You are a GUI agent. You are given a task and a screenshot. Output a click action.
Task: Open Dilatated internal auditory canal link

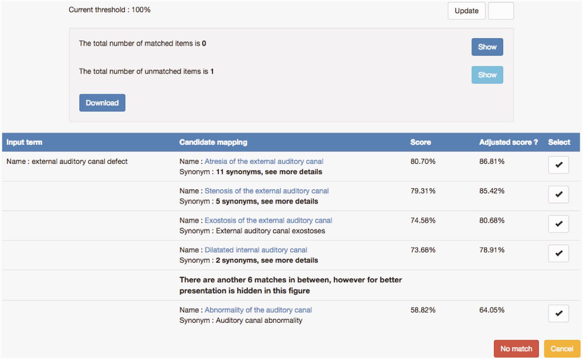click(256, 250)
